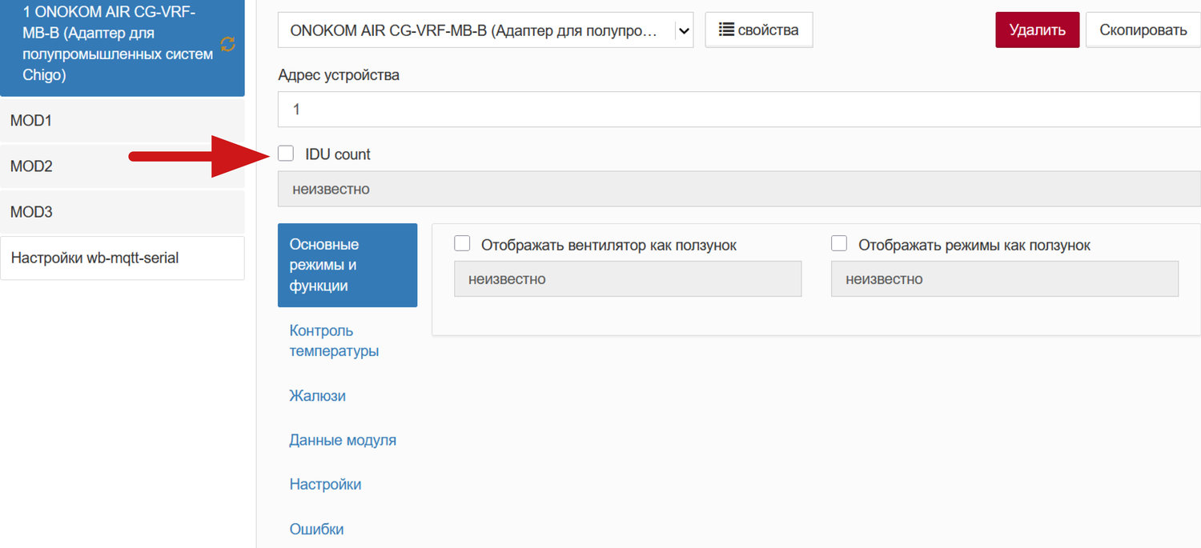The height and width of the screenshot is (548, 1201).
Task: Switch to Контроль температуры tab
Action: (x=334, y=341)
